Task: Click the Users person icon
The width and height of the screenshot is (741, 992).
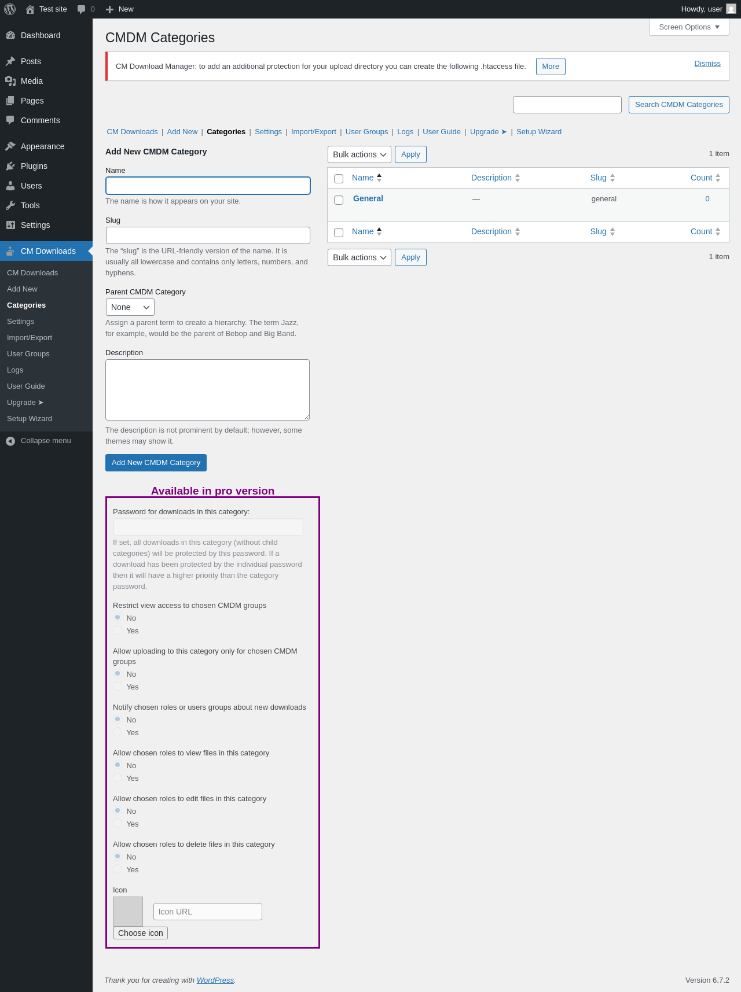Action: click(10, 186)
